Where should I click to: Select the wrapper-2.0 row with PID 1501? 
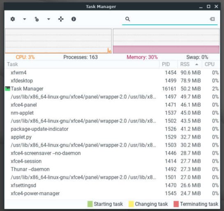112,177
